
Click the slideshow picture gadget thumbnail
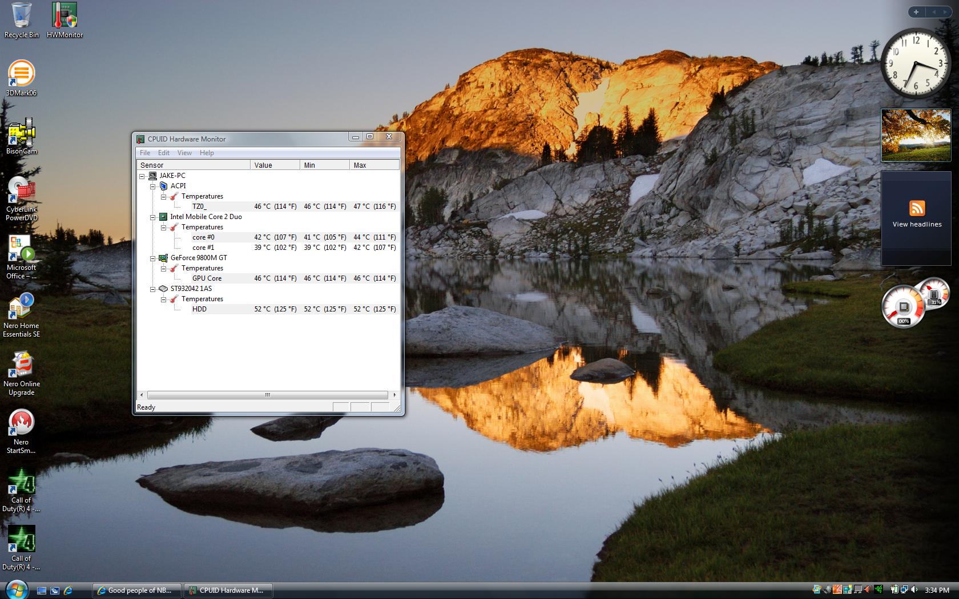point(916,135)
